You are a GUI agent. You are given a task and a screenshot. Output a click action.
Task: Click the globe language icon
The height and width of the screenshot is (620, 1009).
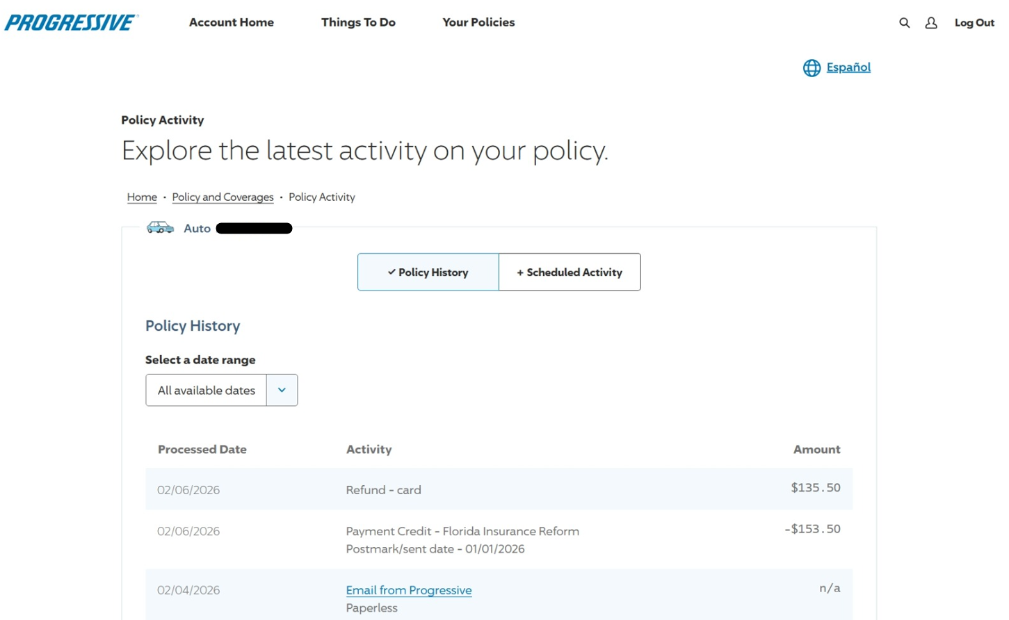pos(812,67)
